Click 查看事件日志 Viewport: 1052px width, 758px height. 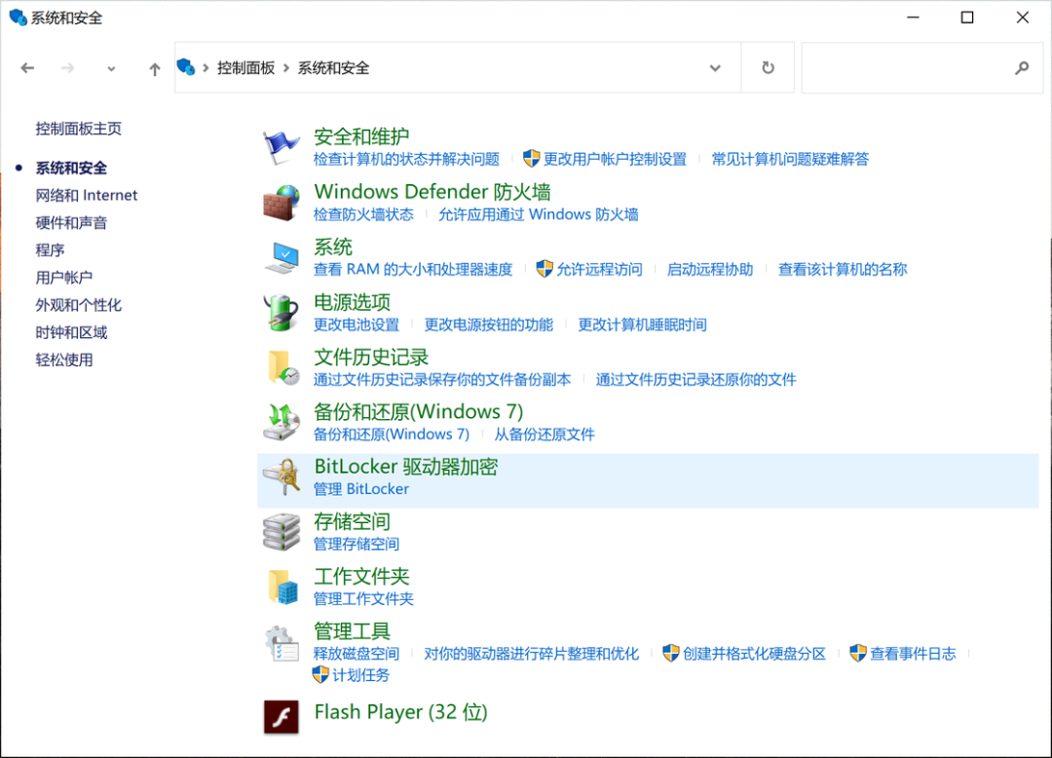point(913,654)
